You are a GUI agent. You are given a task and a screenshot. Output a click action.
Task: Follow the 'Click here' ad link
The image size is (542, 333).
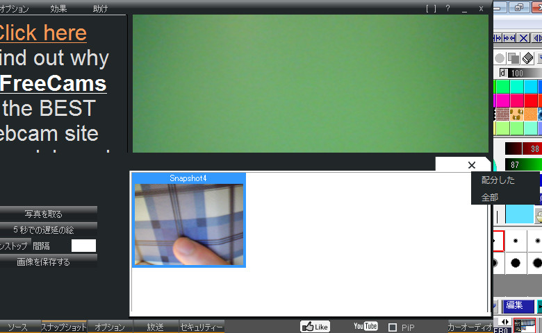(43, 33)
